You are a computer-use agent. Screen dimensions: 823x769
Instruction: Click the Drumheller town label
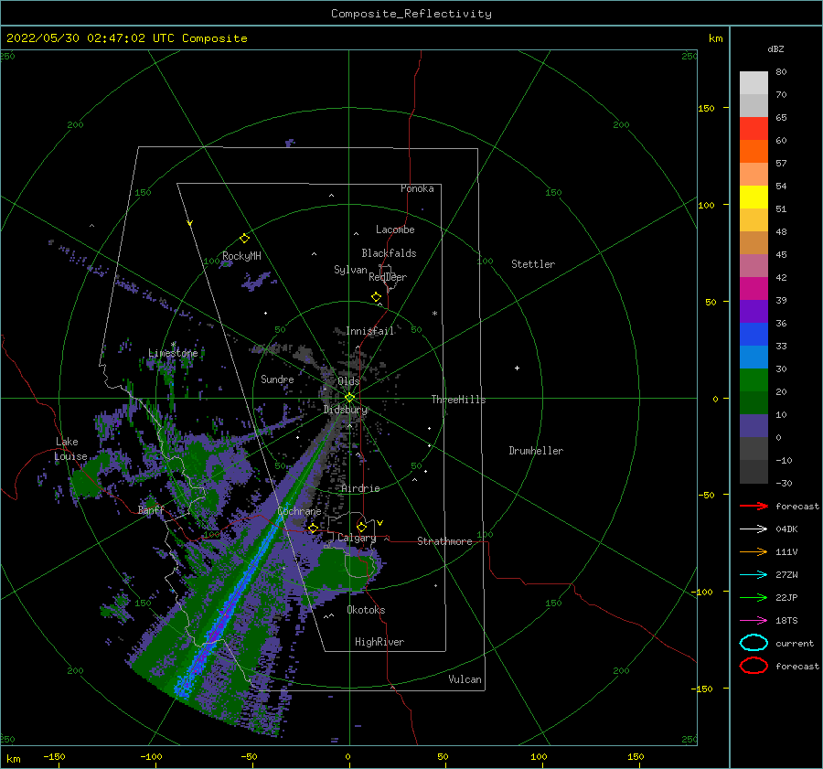pos(536,451)
